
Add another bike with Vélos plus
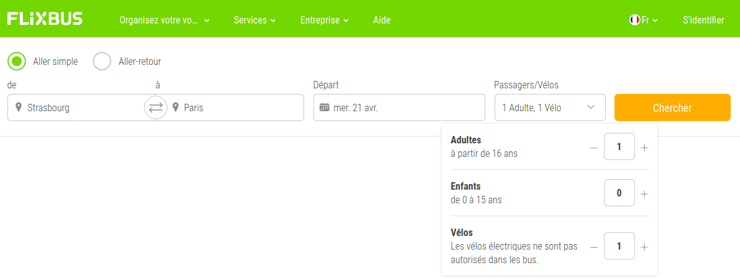pos(644,247)
